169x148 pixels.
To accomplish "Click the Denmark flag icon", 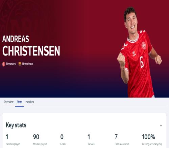I will click(x=4, y=64).
